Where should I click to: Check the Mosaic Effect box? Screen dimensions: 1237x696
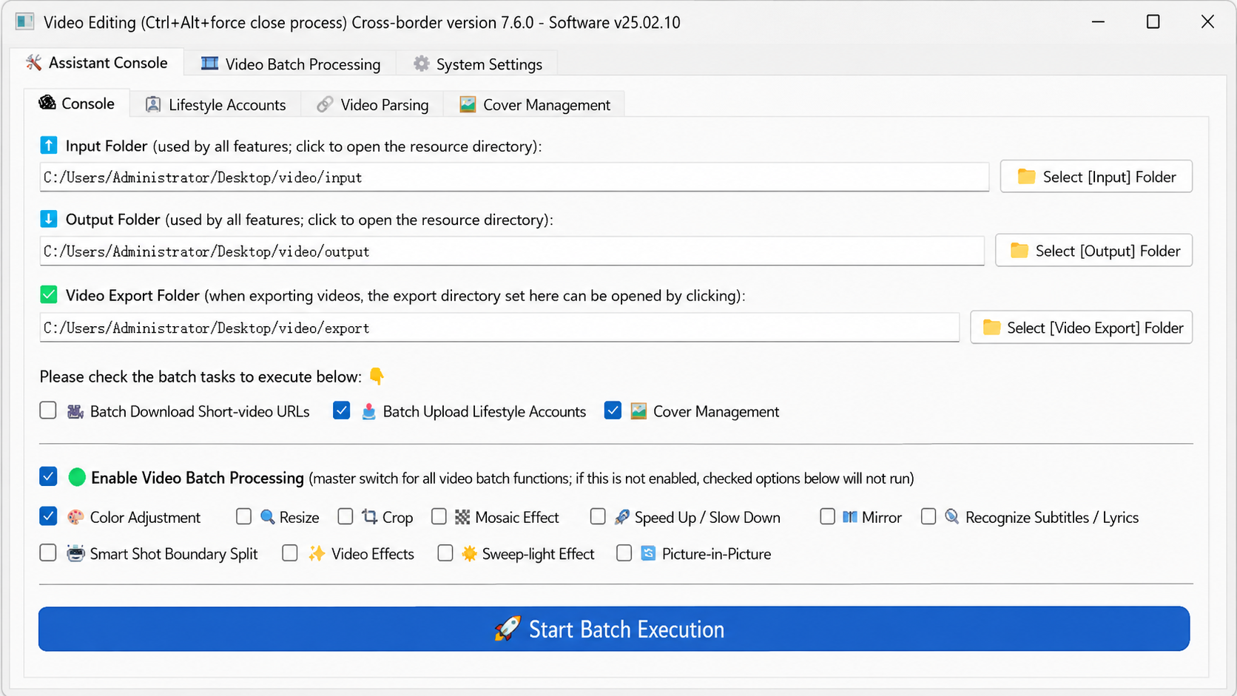(x=439, y=516)
